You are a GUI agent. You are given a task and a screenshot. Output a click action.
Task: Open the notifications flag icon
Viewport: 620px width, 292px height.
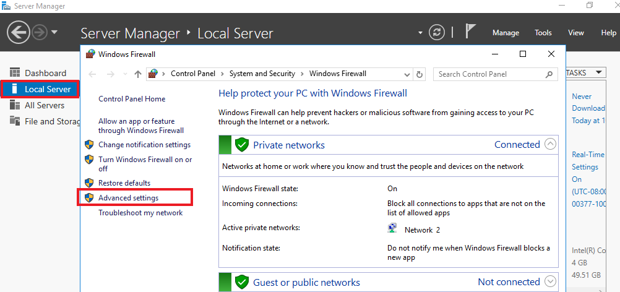point(470,32)
